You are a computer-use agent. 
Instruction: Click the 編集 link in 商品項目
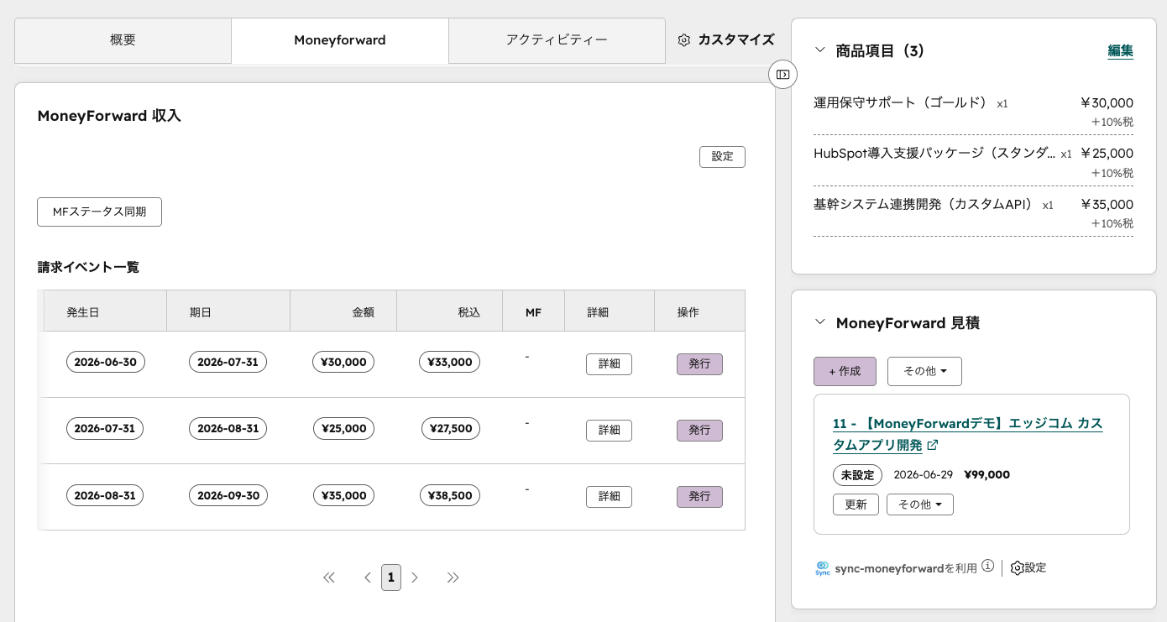pos(1120,50)
